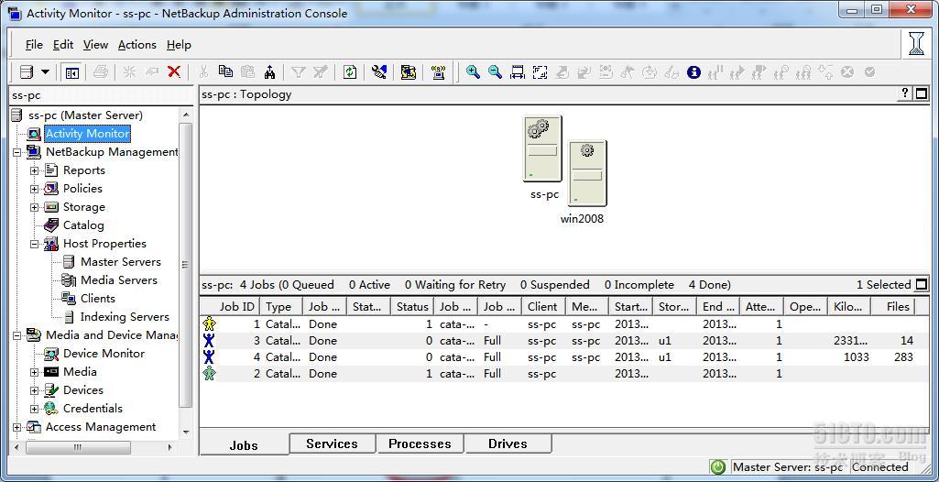This screenshot has width=939, height=482.
Task: Click the fit-to-width topology icon
Action: coord(518,72)
